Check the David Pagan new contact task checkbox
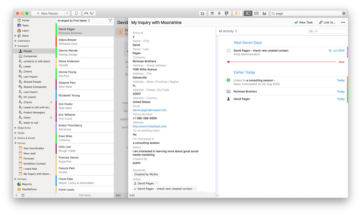 pyautogui.click(x=228, y=51)
